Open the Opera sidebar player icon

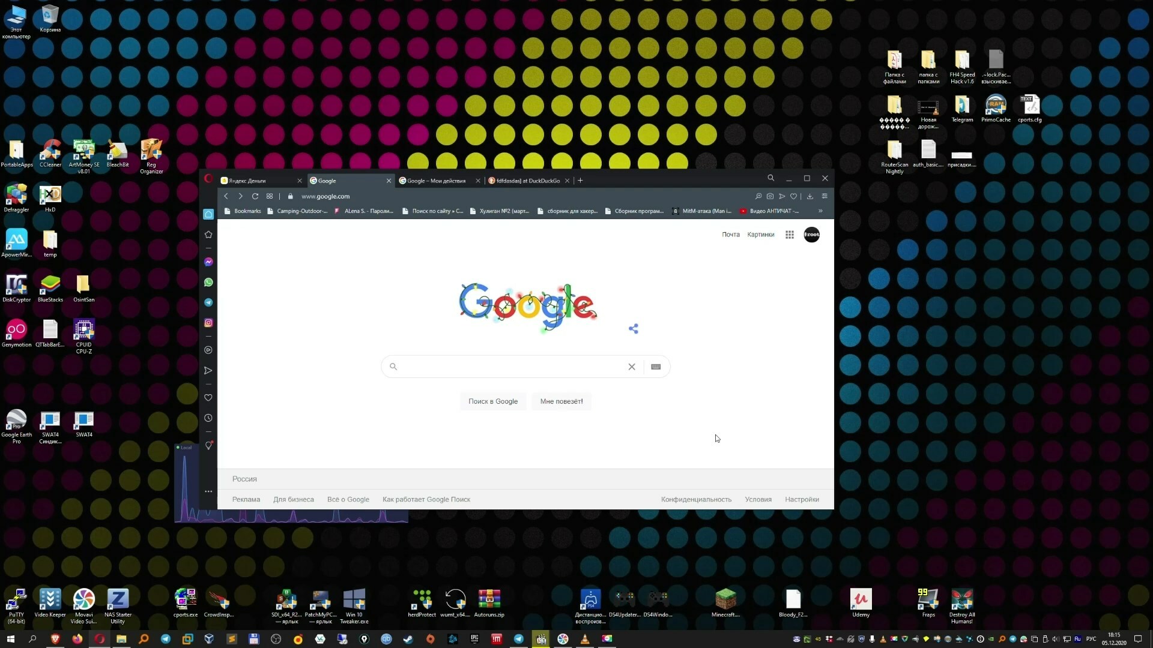pyautogui.click(x=208, y=350)
